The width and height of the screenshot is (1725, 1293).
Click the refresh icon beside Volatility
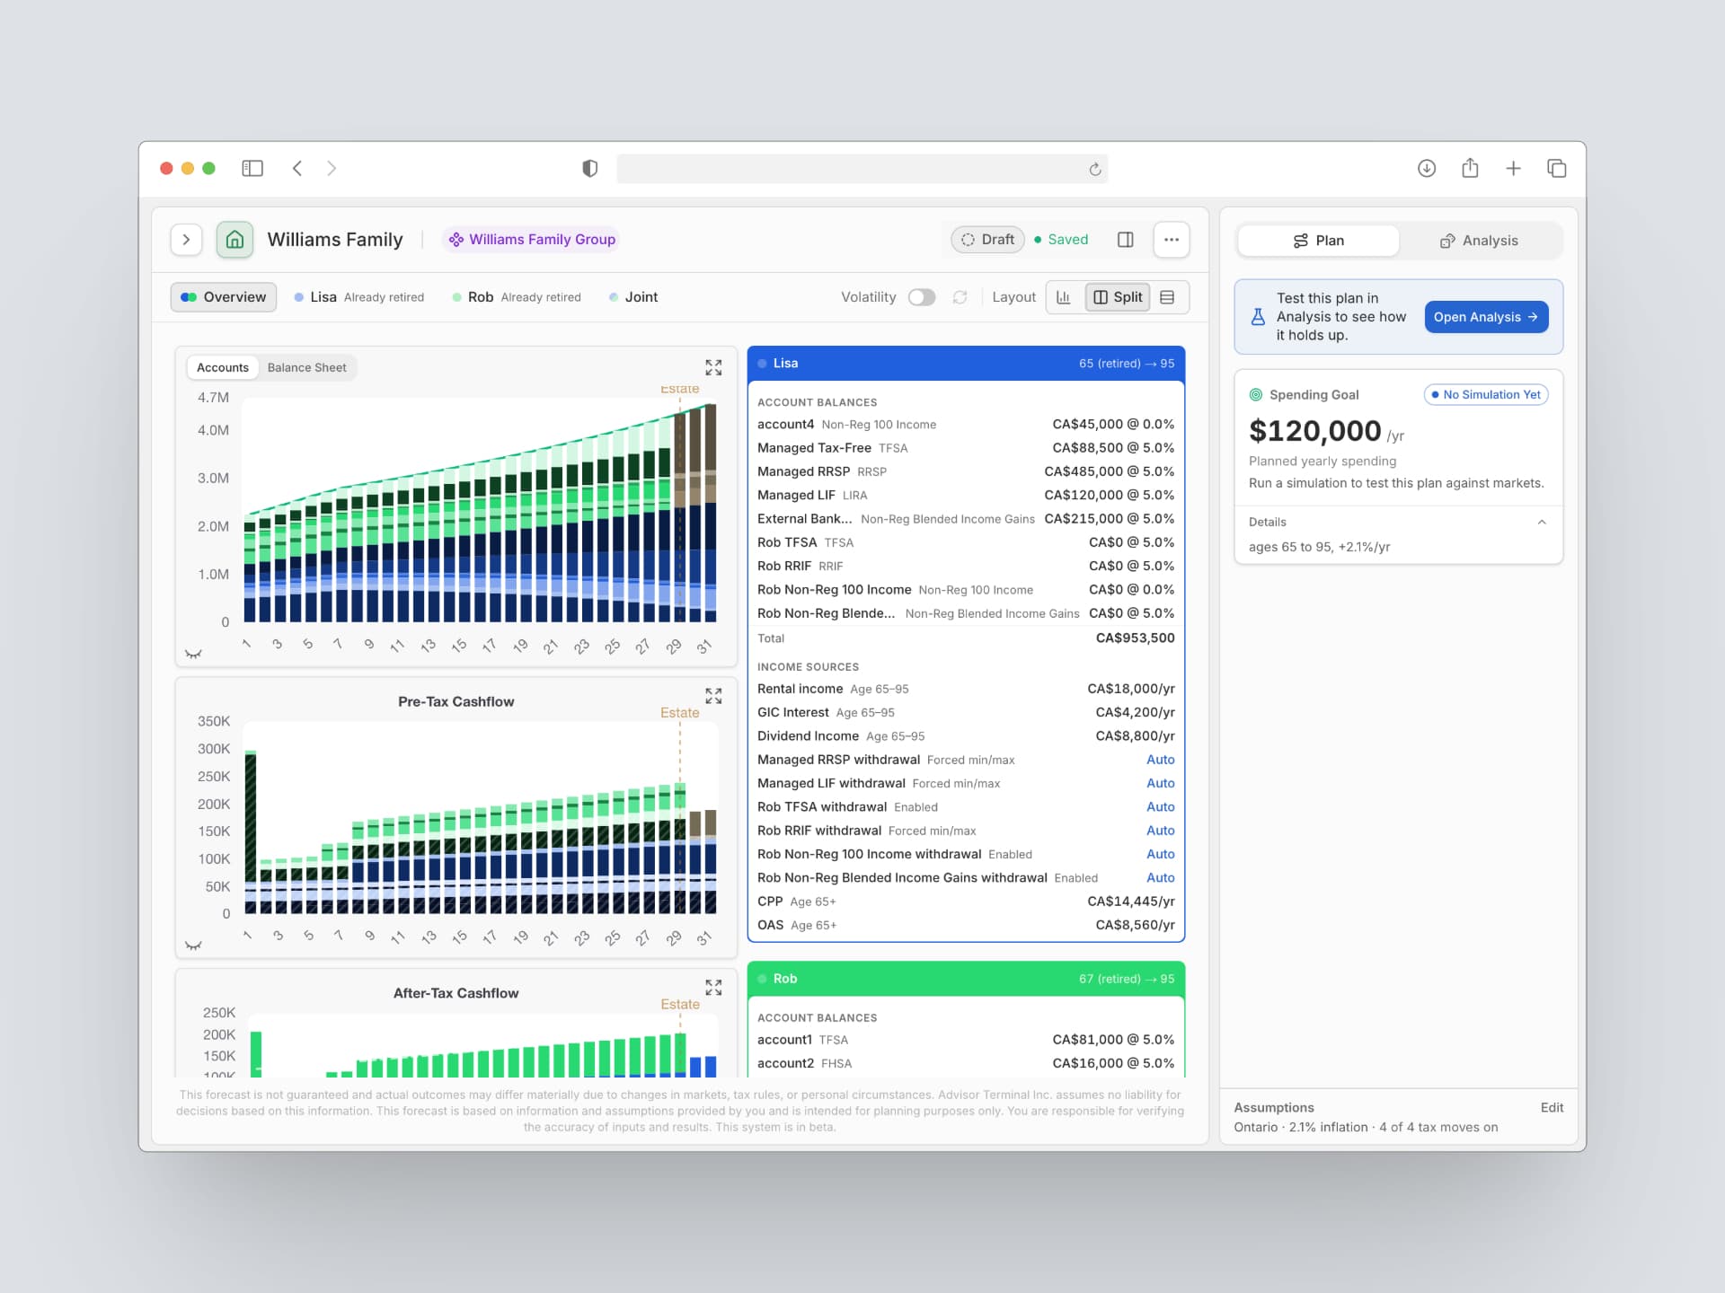pos(960,297)
